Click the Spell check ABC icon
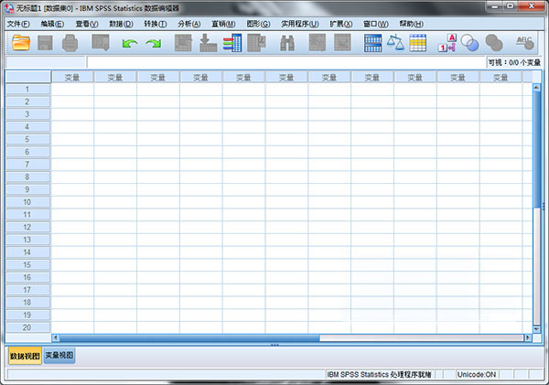The height and width of the screenshot is (385, 549). pyautogui.click(x=524, y=42)
